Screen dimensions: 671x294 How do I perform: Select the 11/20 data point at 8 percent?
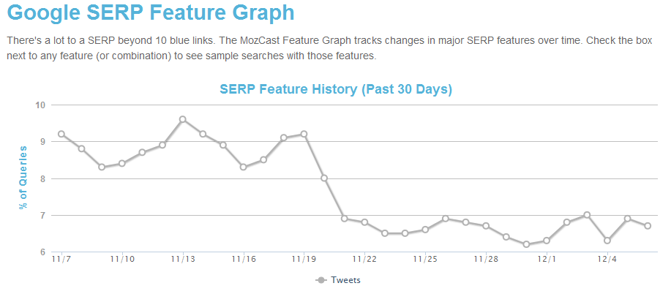click(324, 178)
